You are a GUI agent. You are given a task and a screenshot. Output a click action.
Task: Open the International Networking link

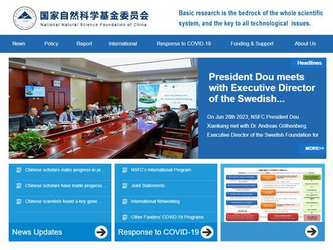(x=155, y=201)
